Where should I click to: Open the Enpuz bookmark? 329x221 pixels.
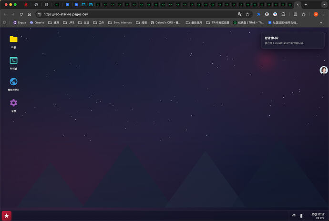pyautogui.click(x=20, y=22)
